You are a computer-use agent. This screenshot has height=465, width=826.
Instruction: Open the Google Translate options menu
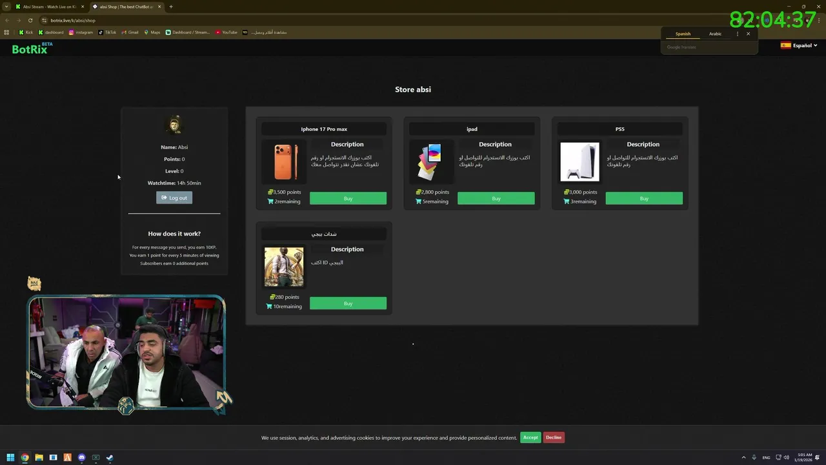[738, 34]
